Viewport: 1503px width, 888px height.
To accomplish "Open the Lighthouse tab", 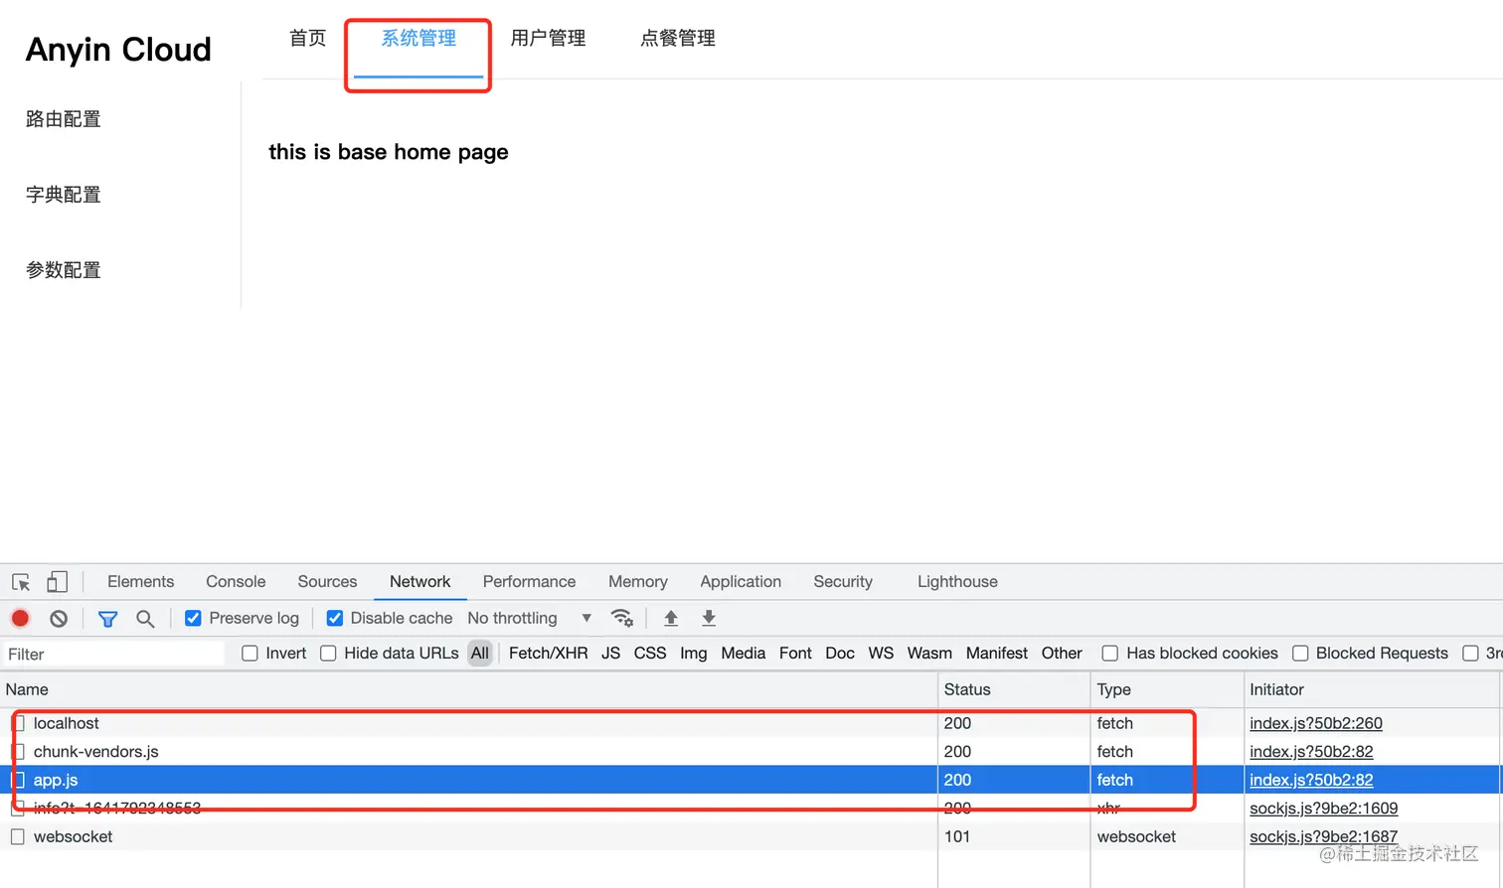I will [x=957, y=581].
